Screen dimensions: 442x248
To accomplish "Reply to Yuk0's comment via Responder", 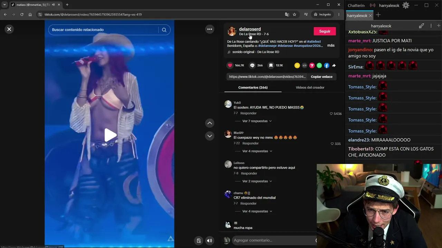I will pos(248,113).
